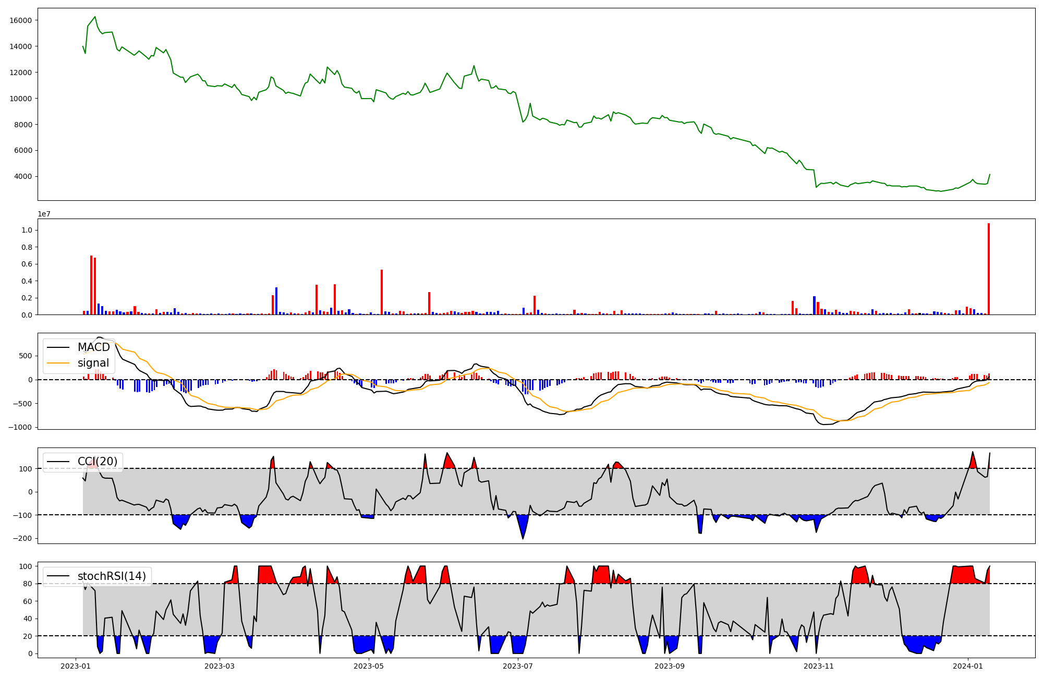Click the 1e7 volume scale multiplier text
The height and width of the screenshot is (678, 1043).
(x=44, y=214)
